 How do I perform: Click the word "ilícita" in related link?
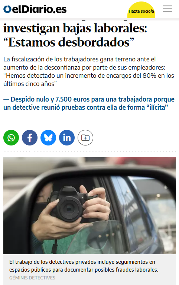click(x=157, y=108)
